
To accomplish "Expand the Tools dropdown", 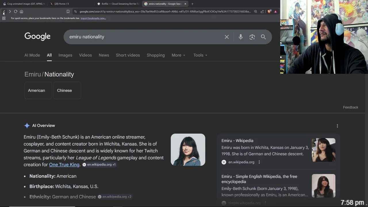I will 200,55.
